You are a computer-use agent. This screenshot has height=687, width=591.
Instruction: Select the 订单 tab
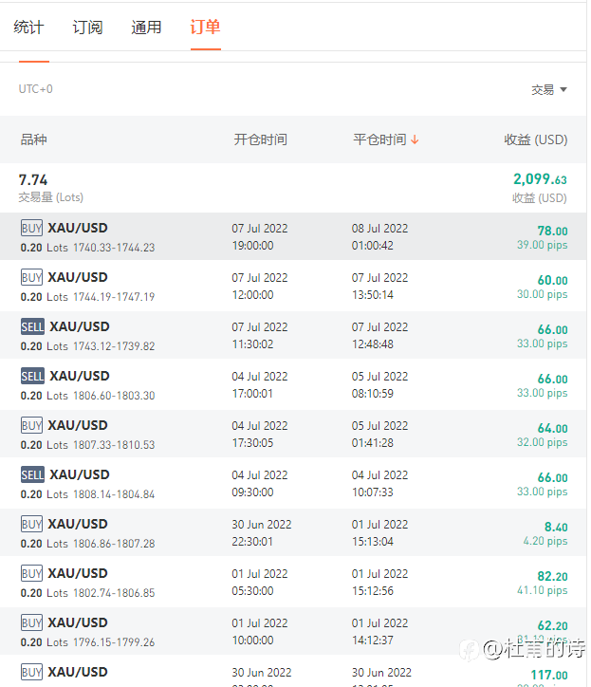205,28
